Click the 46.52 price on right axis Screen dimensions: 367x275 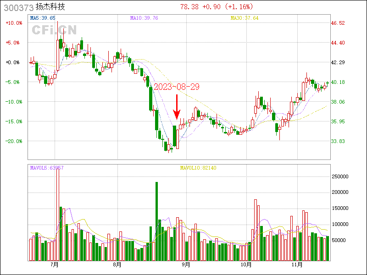point(338,23)
